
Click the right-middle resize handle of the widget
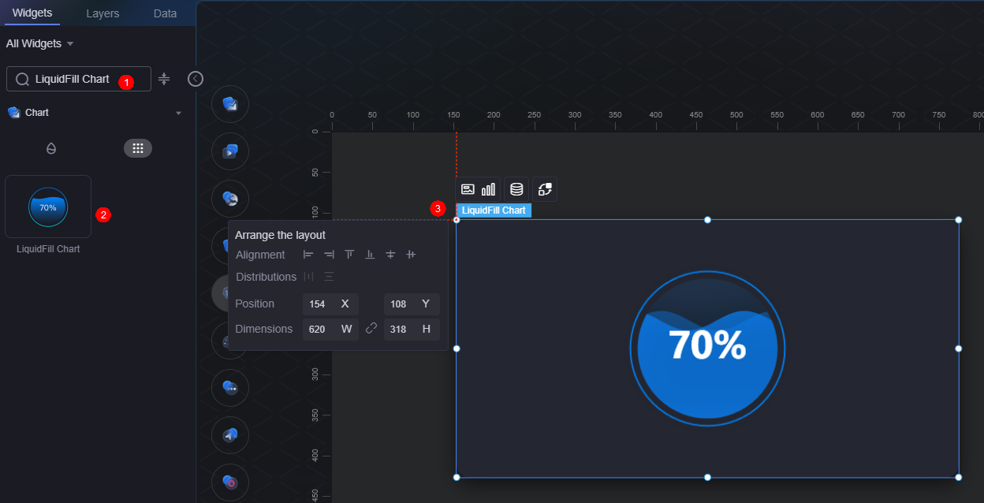(959, 348)
